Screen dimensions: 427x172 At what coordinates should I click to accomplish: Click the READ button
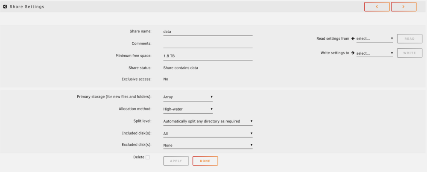pyautogui.click(x=409, y=39)
